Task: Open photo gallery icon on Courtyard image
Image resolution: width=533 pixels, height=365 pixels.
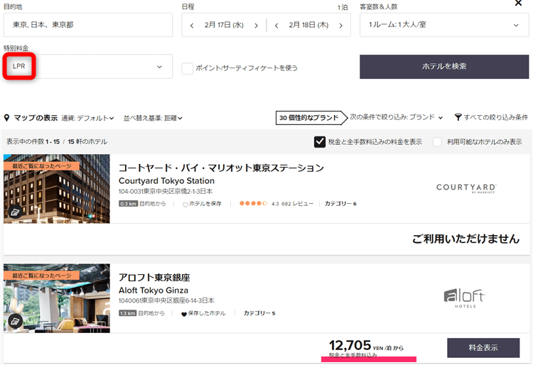Action: pos(15,212)
